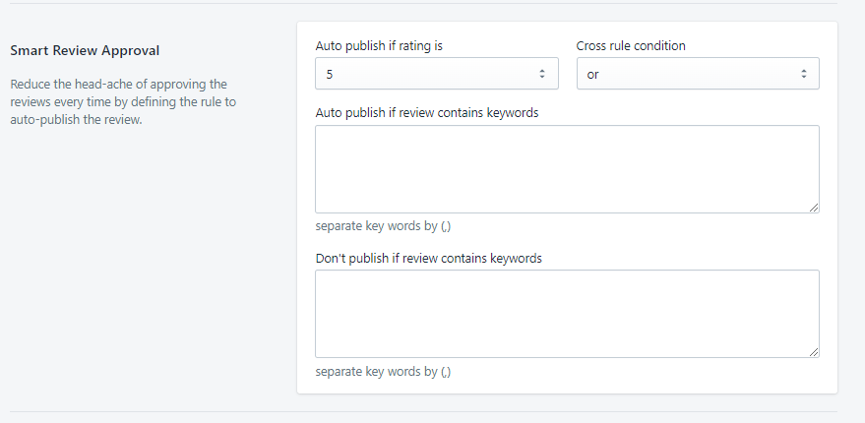The height and width of the screenshot is (423, 865).
Task: Click the empty area inside the second keywords box, near its bottom
Action: pos(566,343)
